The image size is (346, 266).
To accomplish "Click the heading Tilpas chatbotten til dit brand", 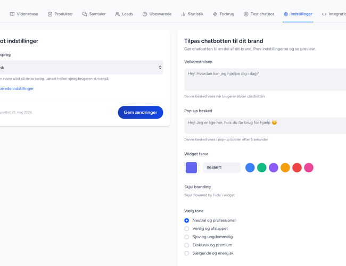I will 224,41.
